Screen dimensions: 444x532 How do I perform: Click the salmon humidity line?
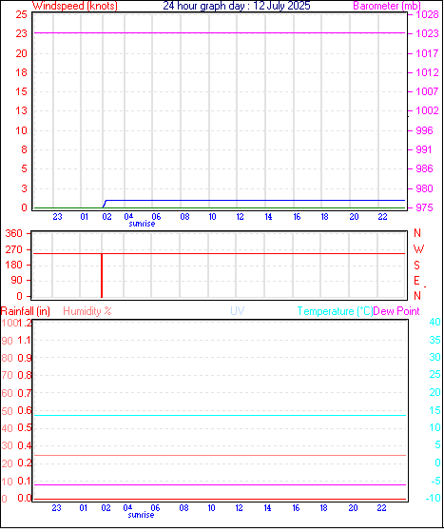(x=220, y=455)
